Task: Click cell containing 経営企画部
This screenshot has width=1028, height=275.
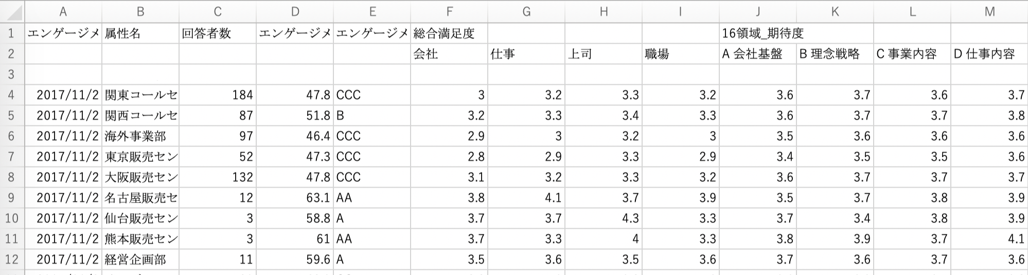Action: (140, 260)
